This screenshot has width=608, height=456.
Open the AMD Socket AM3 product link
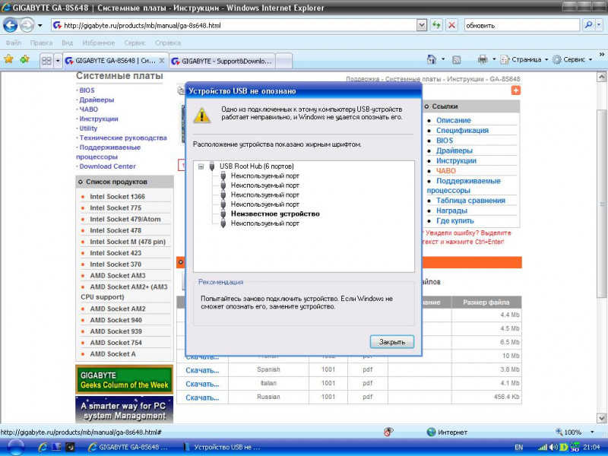click(118, 276)
